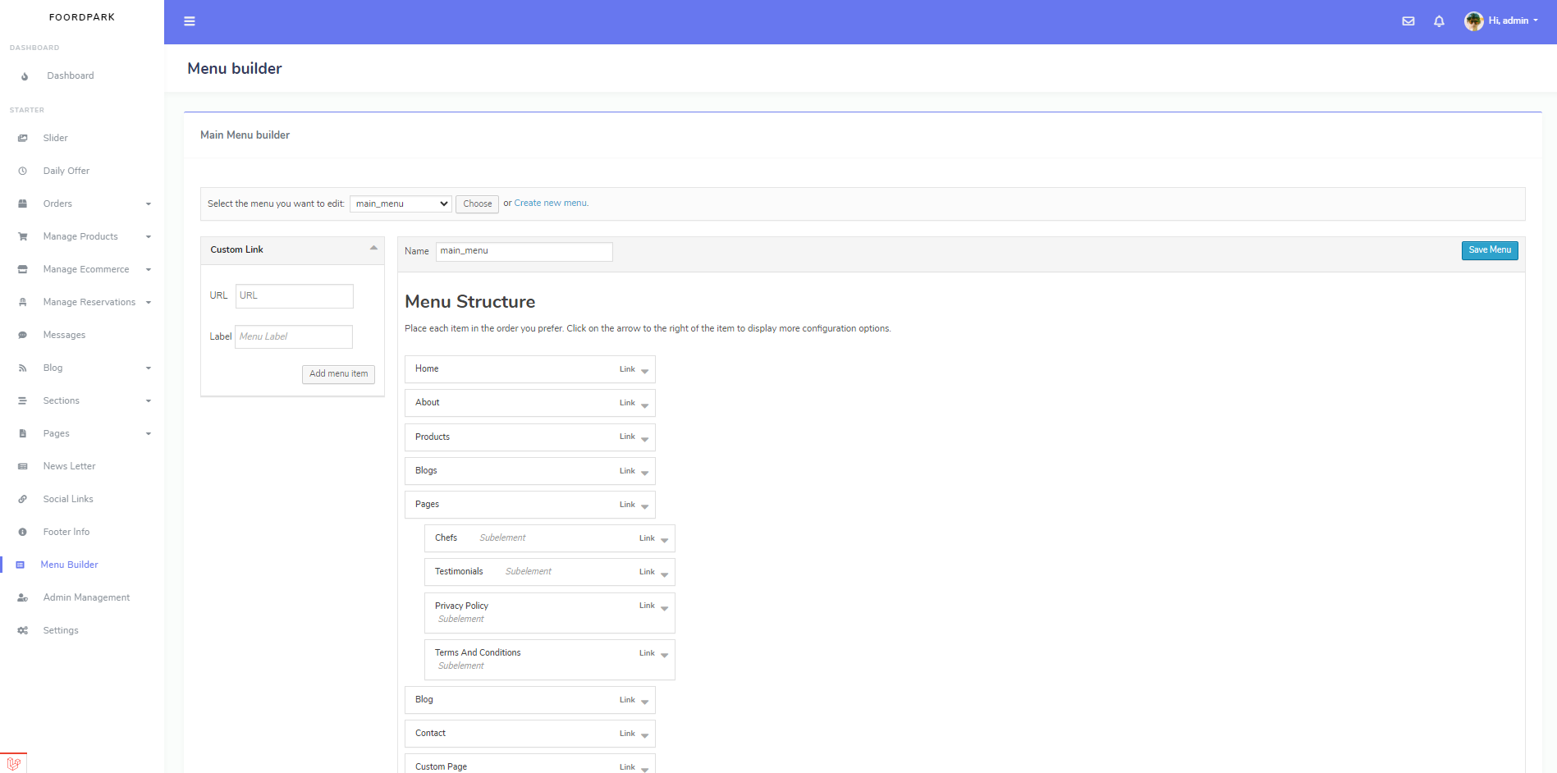Click the admin avatar picture

[1474, 21]
